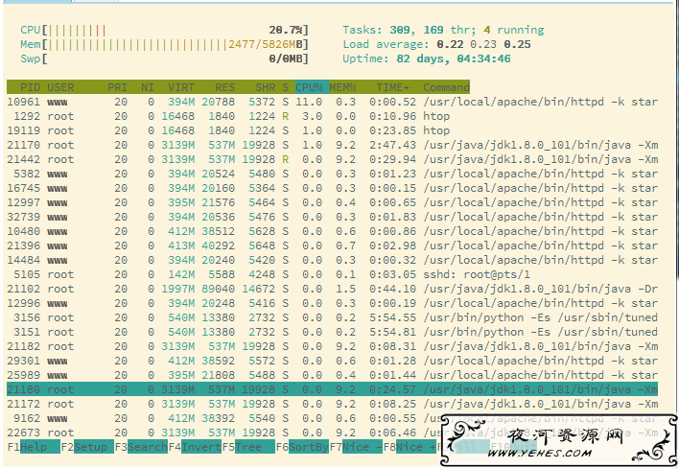This screenshot has width=679, height=468.
Task: Select httpd process with PID 5382
Action: [x=332, y=174]
